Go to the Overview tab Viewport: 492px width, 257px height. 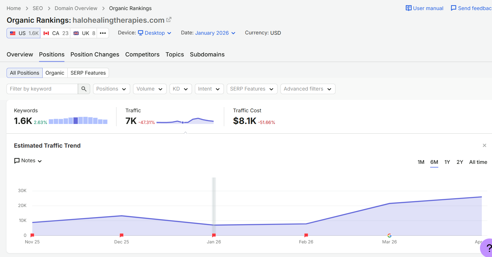click(20, 55)
